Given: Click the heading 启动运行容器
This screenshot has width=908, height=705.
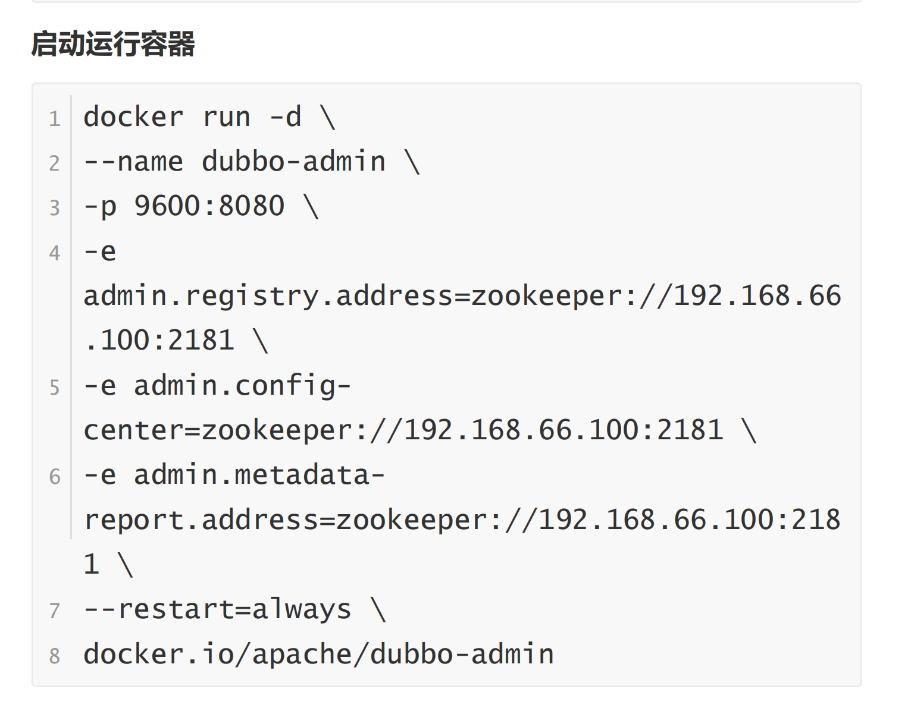Looking at the screenshot, I should click(113, 44).
